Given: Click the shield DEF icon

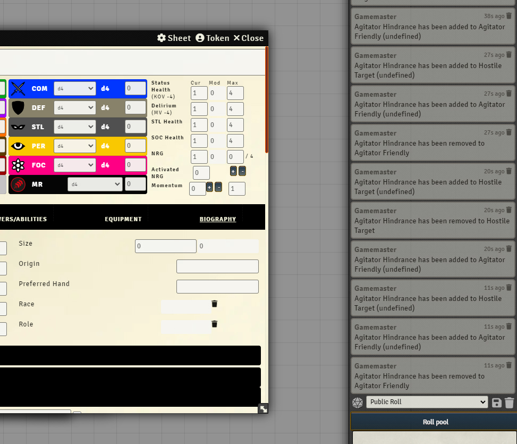Looking at the screenshot, I should (x=19, y=108).
